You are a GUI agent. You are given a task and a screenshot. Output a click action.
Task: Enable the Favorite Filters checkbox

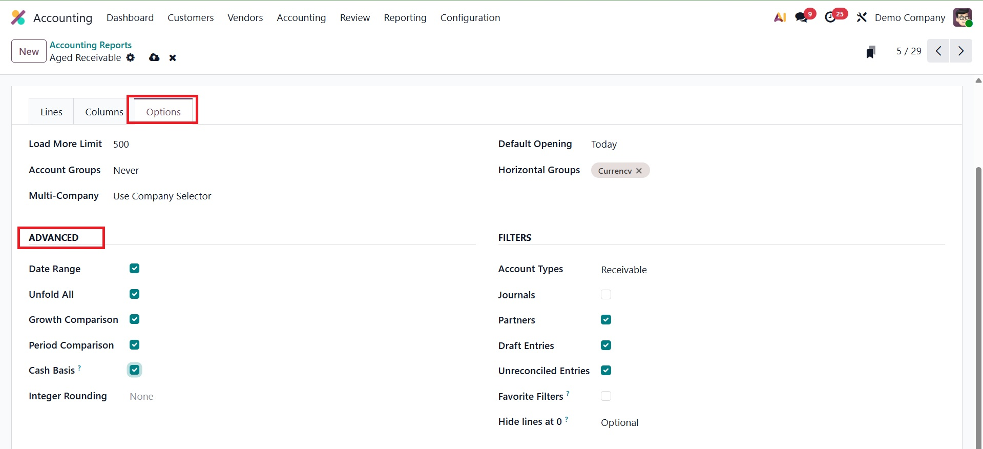pyautogui.click(x=606, y=396)
